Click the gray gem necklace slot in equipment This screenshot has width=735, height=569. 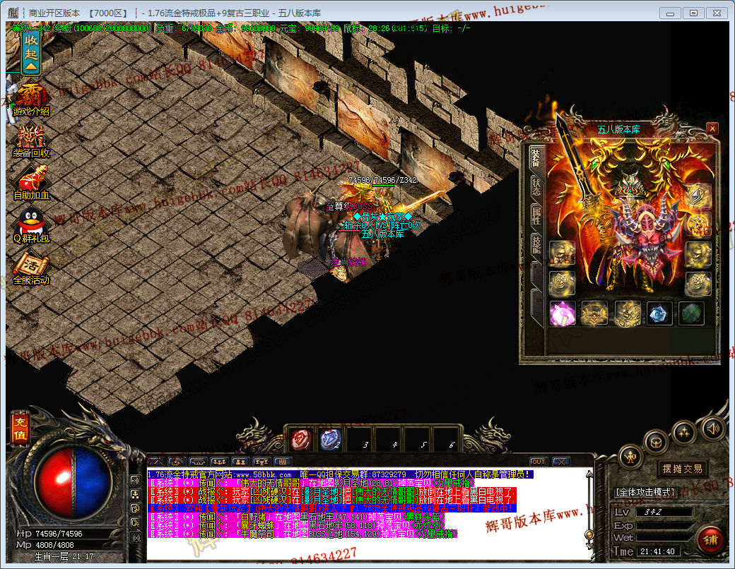pos(698,196)
